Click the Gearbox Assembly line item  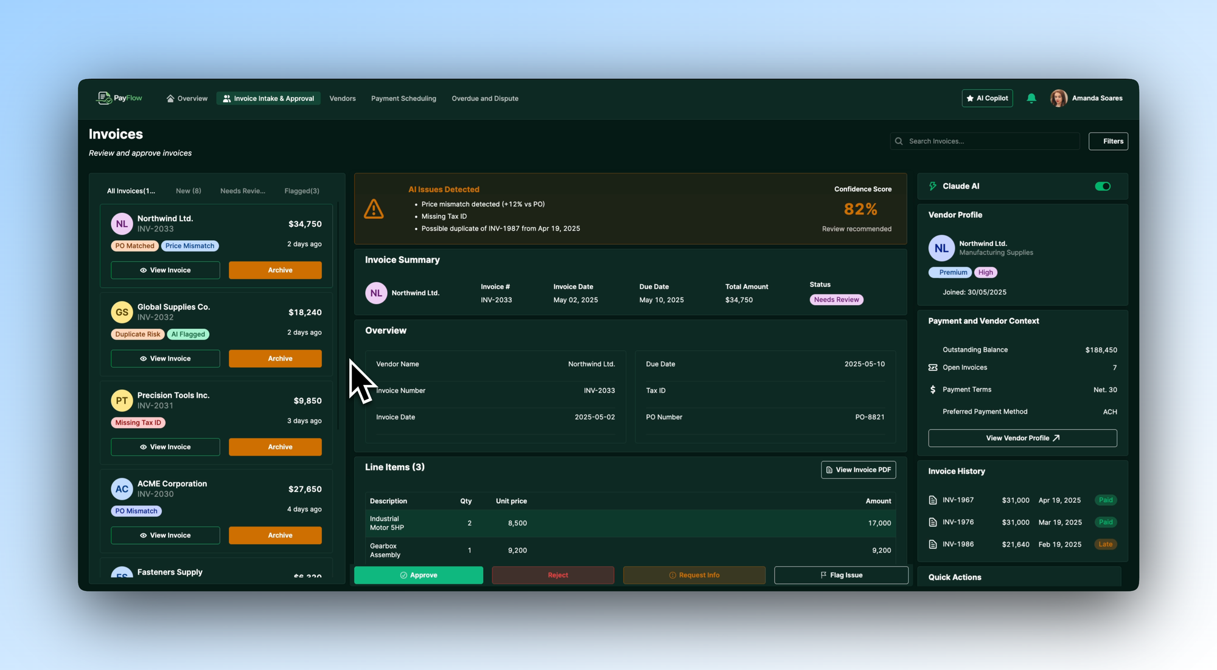[x=630, y=551]
